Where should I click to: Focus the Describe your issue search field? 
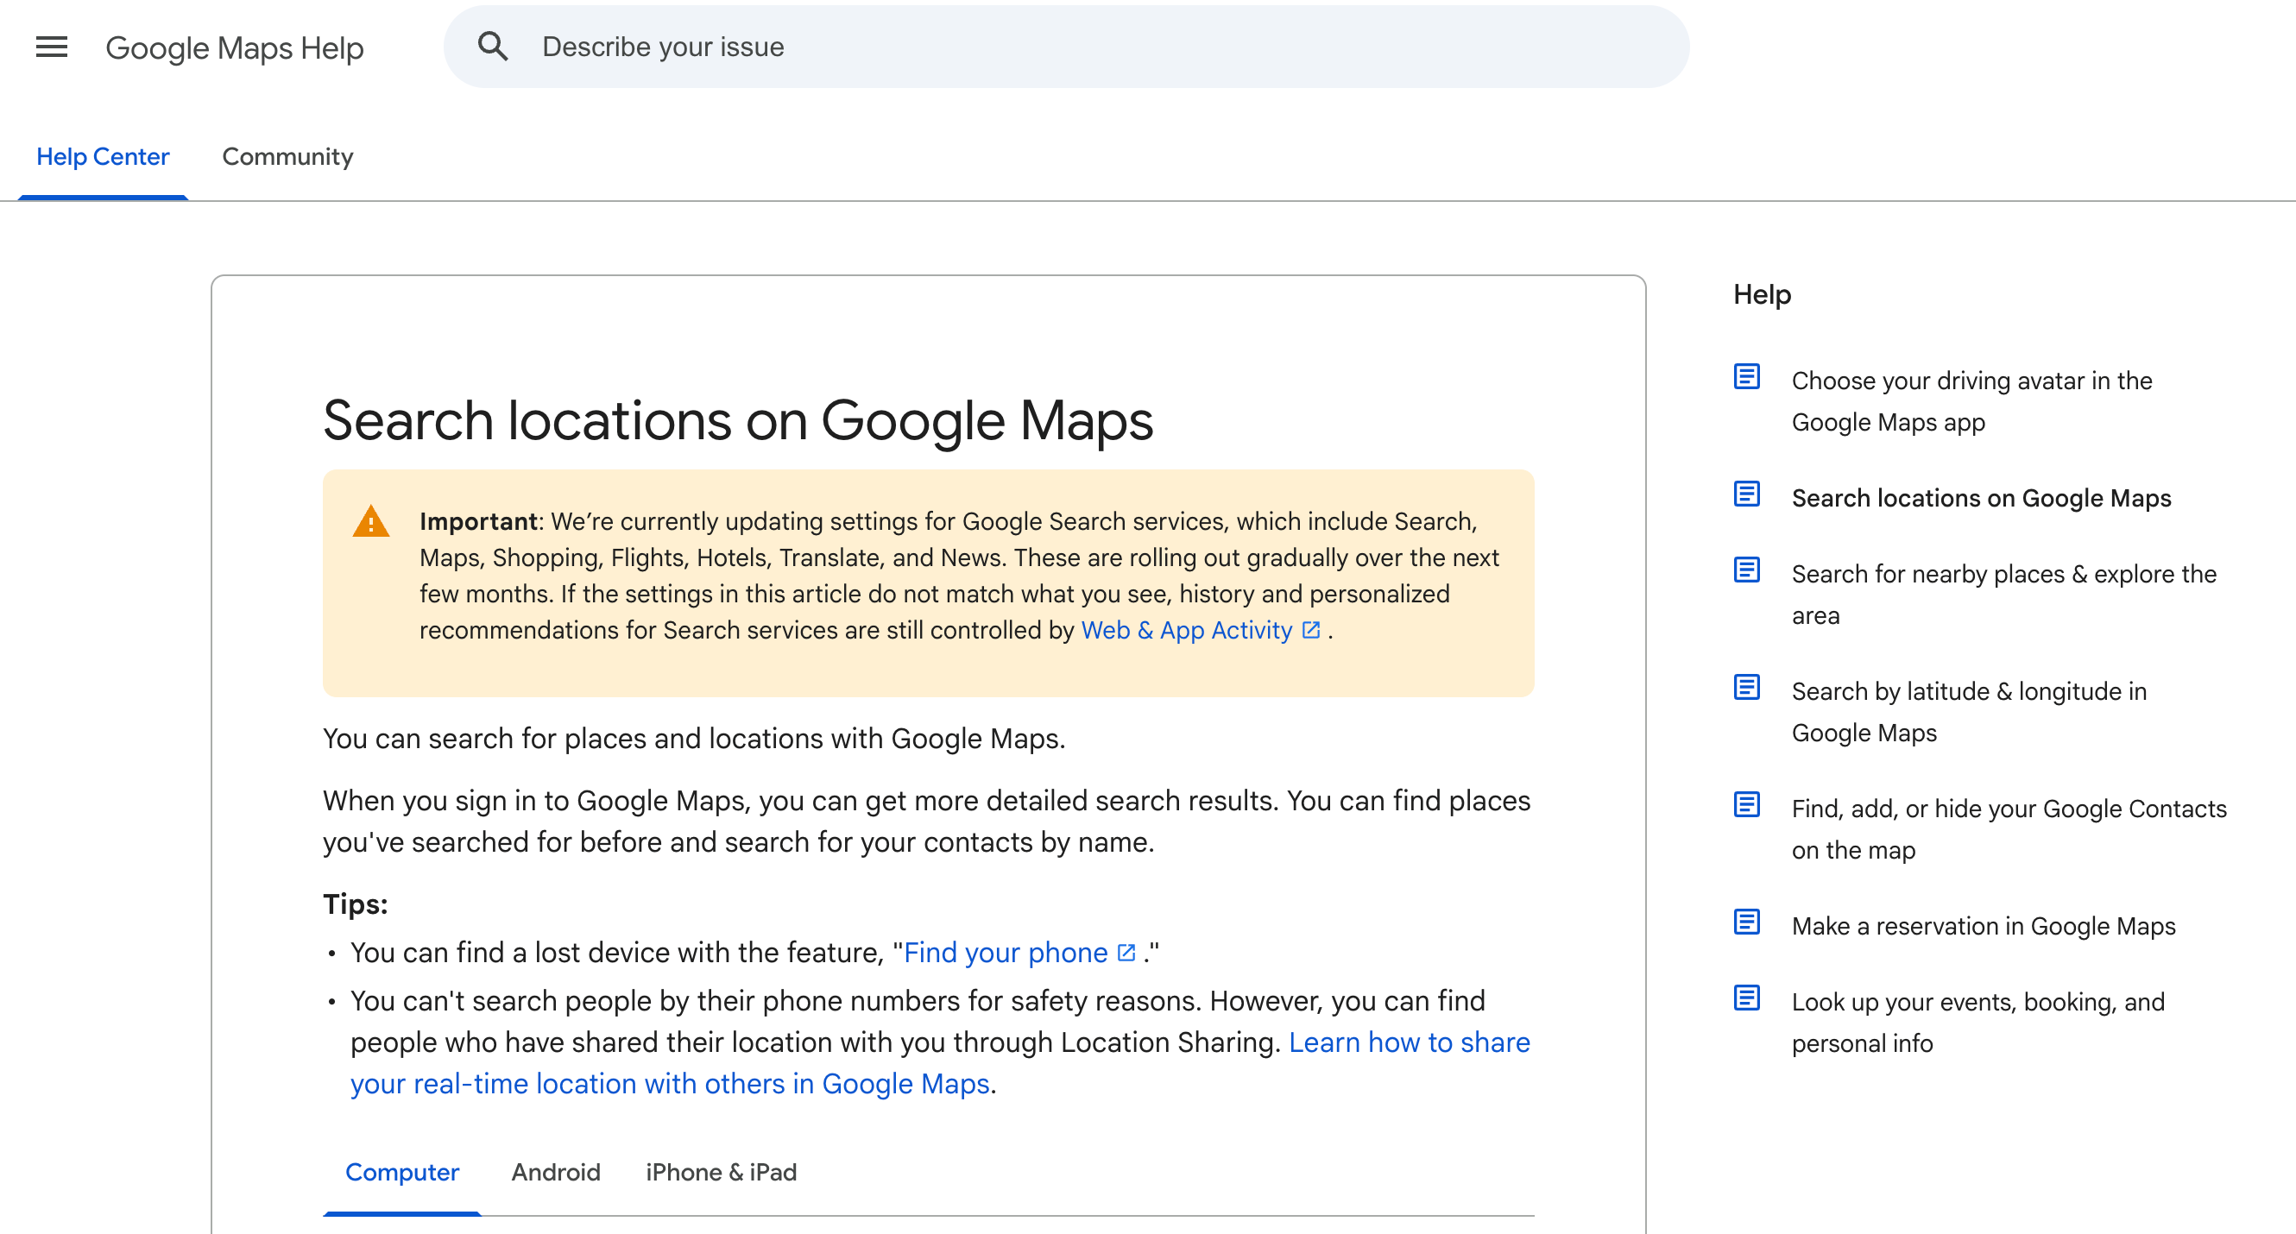coord(1066,47)
